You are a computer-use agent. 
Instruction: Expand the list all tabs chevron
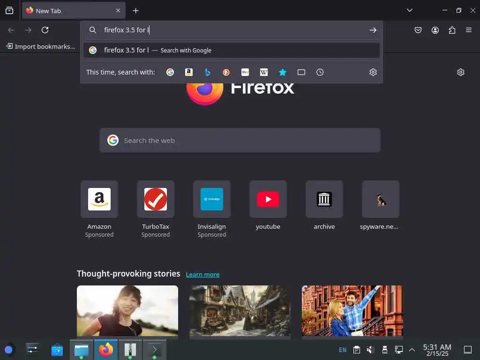pos(410,10)
